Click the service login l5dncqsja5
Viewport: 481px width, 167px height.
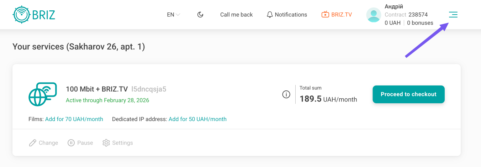[x=149, y=89]
